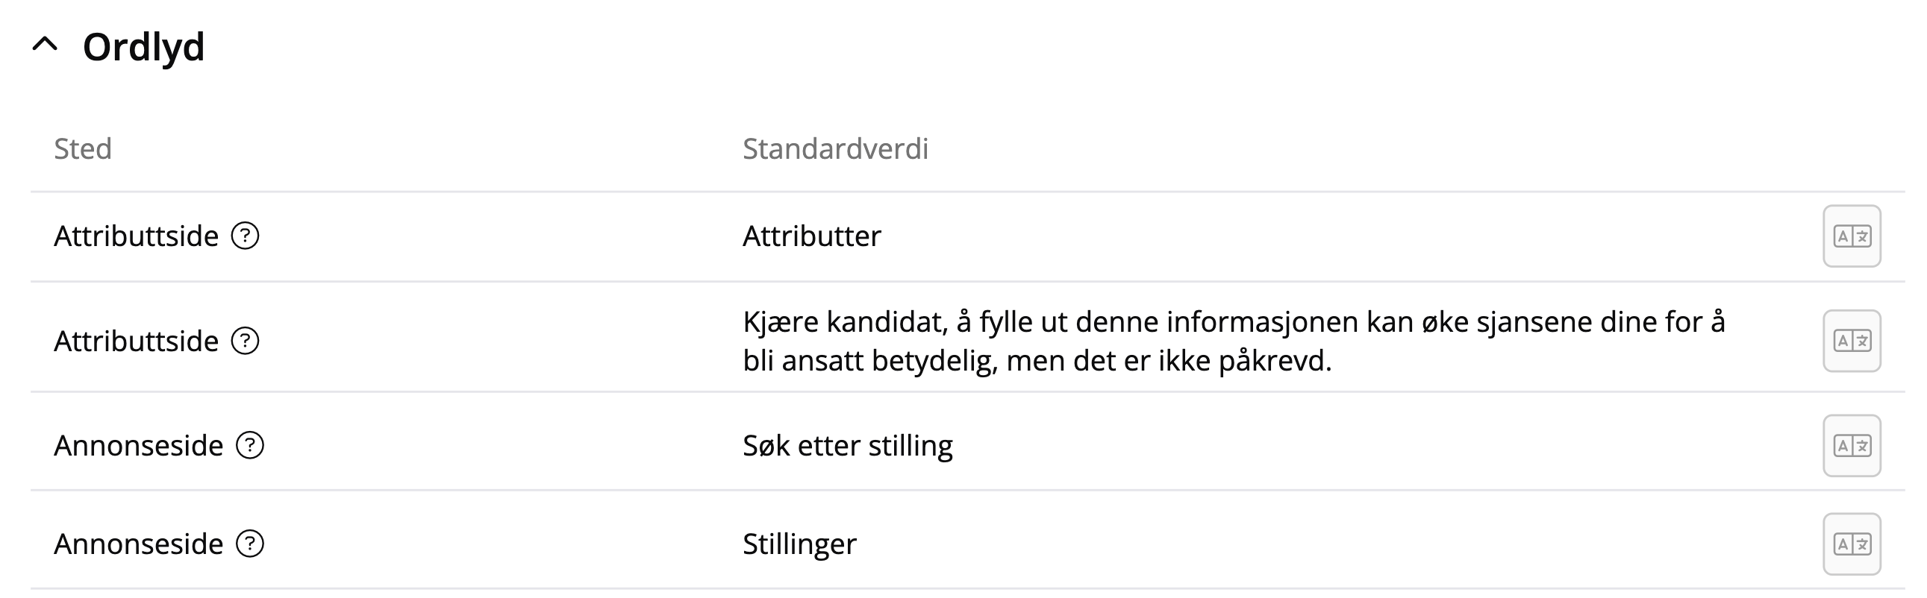This screenshot has height=598, width=1927.
Task: Click Annonseside label in Søk etter stilling row
Action: click(138, 445)
